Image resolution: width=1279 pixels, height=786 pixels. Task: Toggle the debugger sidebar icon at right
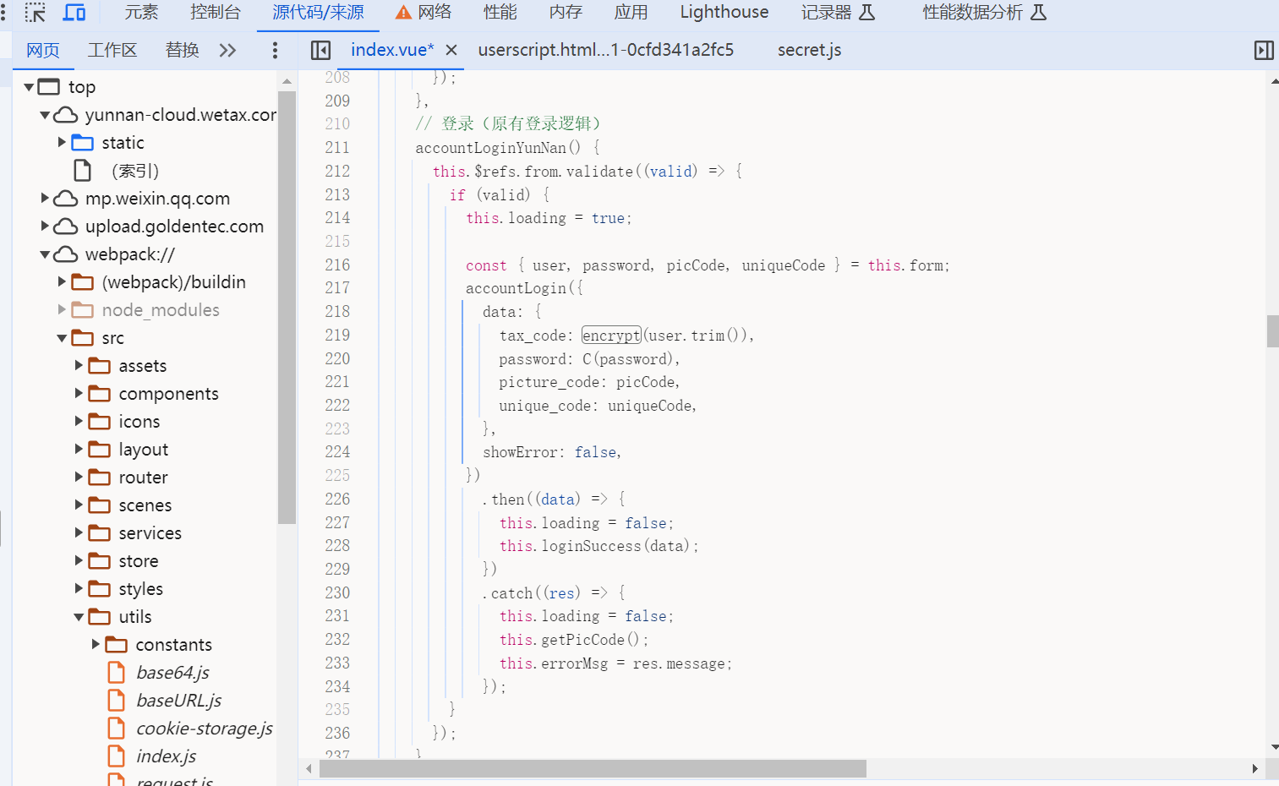(1264, 51)
